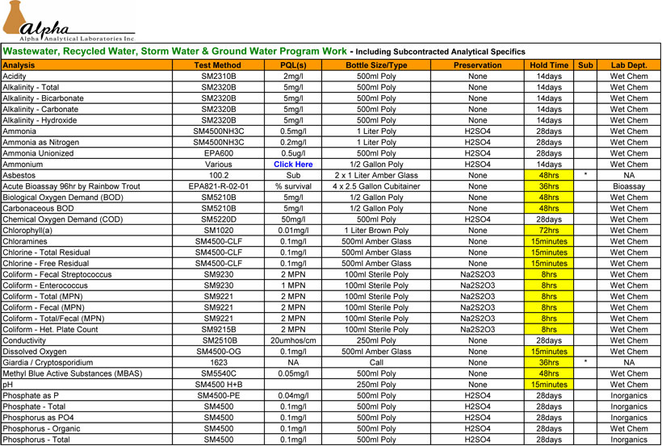Image resolution: width=662 pixels, height=446 pixels.
Task: Click the '20umhos/cm' PQL cell
Action: pyautogui.click(x=293, y=340)
